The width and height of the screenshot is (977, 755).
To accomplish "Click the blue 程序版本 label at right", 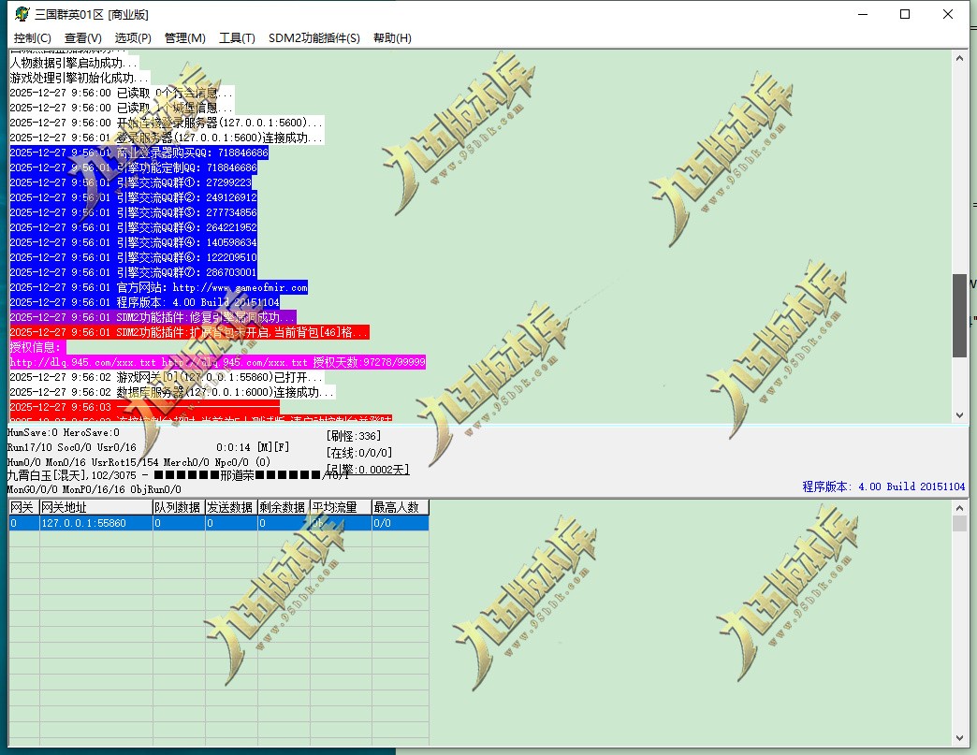I will [883, 486].
